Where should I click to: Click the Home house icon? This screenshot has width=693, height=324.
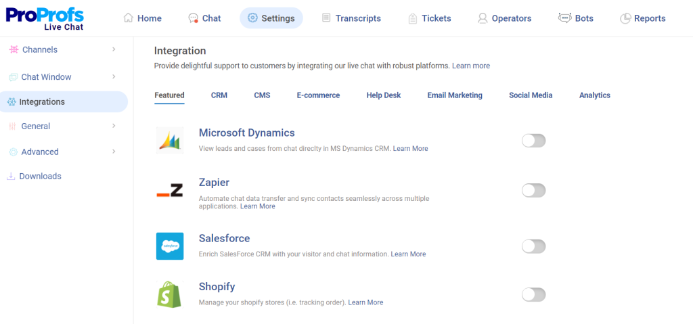click(x=128, y=18)
